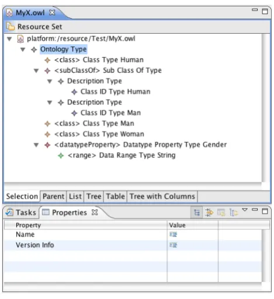This screenshot has height=299, width=274.
Task: Switch to the Parent page tab
Action: click(53, 196)
